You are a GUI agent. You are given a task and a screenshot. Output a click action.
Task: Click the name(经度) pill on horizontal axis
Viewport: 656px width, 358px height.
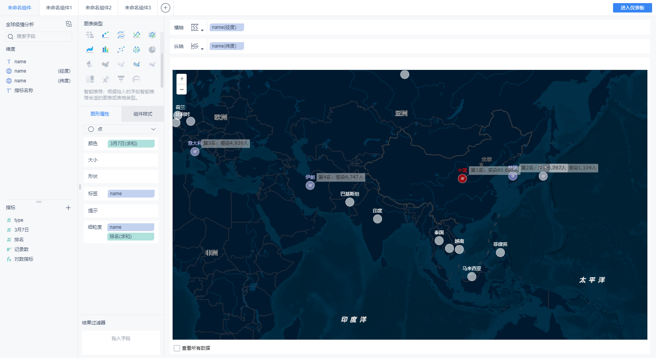click(227, 27)
